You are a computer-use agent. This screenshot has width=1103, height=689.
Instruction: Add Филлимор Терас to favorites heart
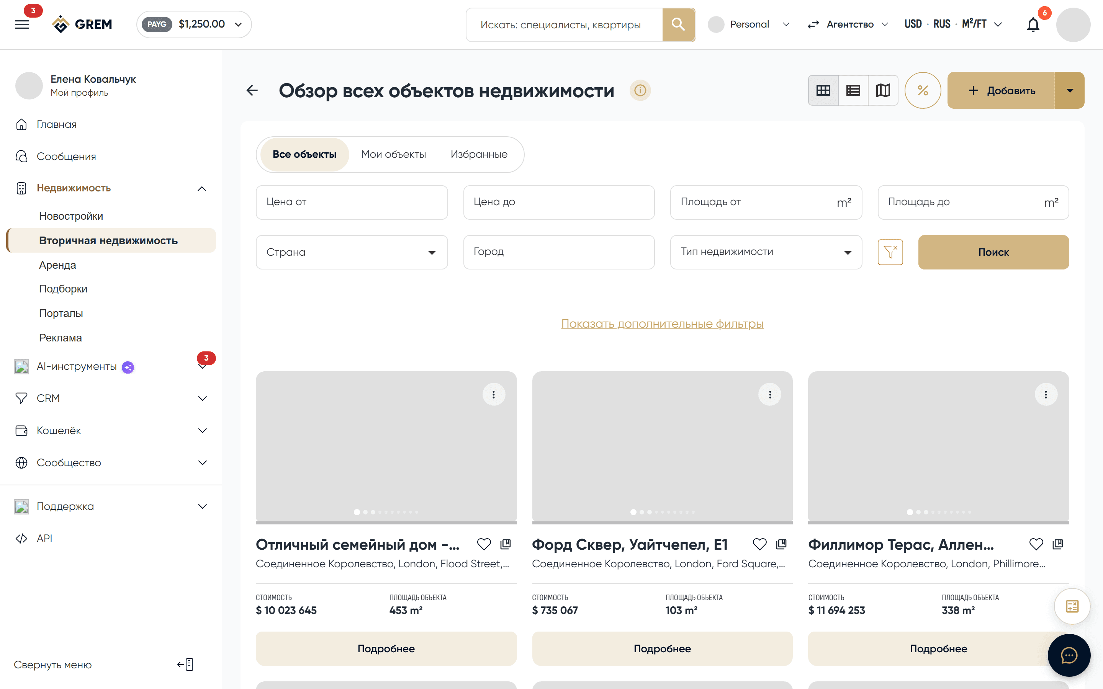1036,544
